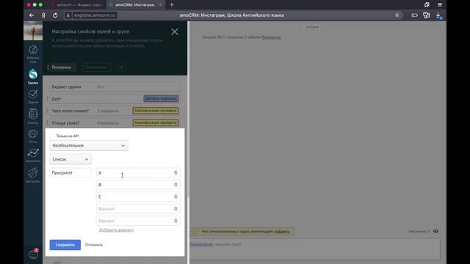Click the Сегодня date label

pos(311,27)
